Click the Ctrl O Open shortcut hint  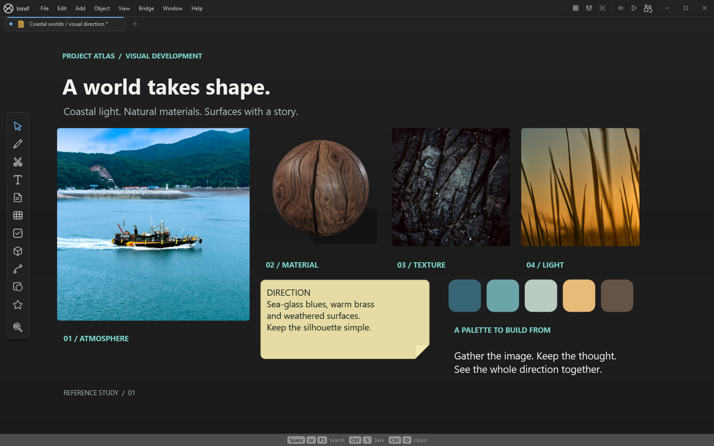pos(407,440)
